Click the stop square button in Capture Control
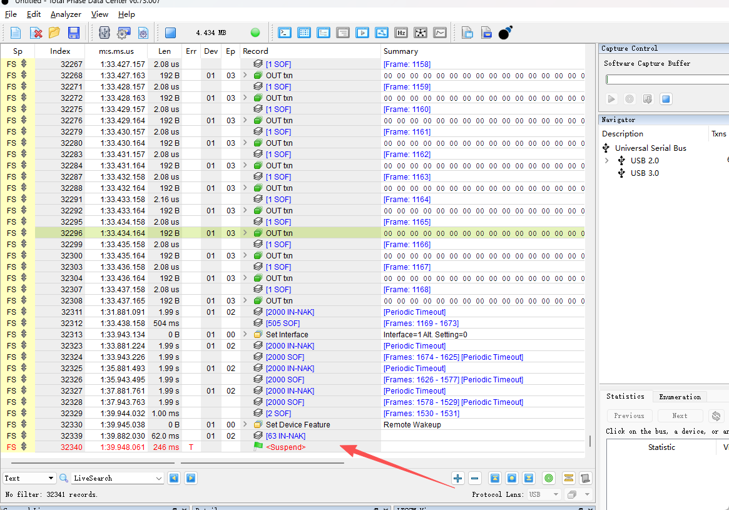This screenshot has height=510, width=729. pyautogui.click(x=666, y=99)
